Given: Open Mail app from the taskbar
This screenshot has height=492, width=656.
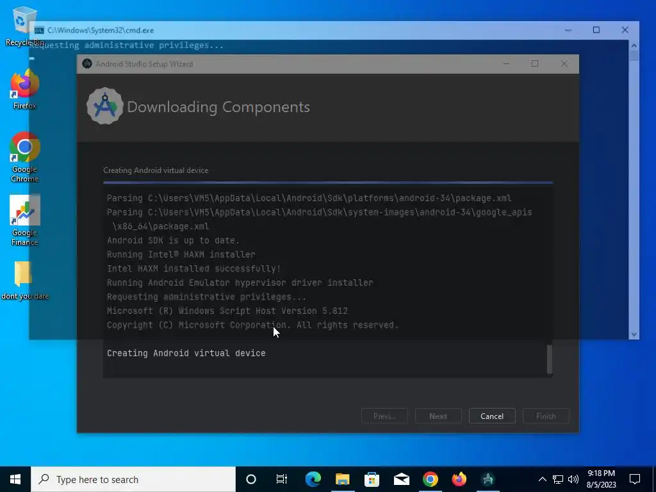Looking at the screenshot, I should [x=401, y=479].
